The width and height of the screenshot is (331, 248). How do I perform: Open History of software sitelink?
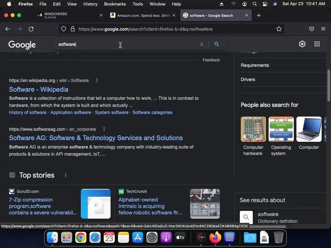click(28, 112)
